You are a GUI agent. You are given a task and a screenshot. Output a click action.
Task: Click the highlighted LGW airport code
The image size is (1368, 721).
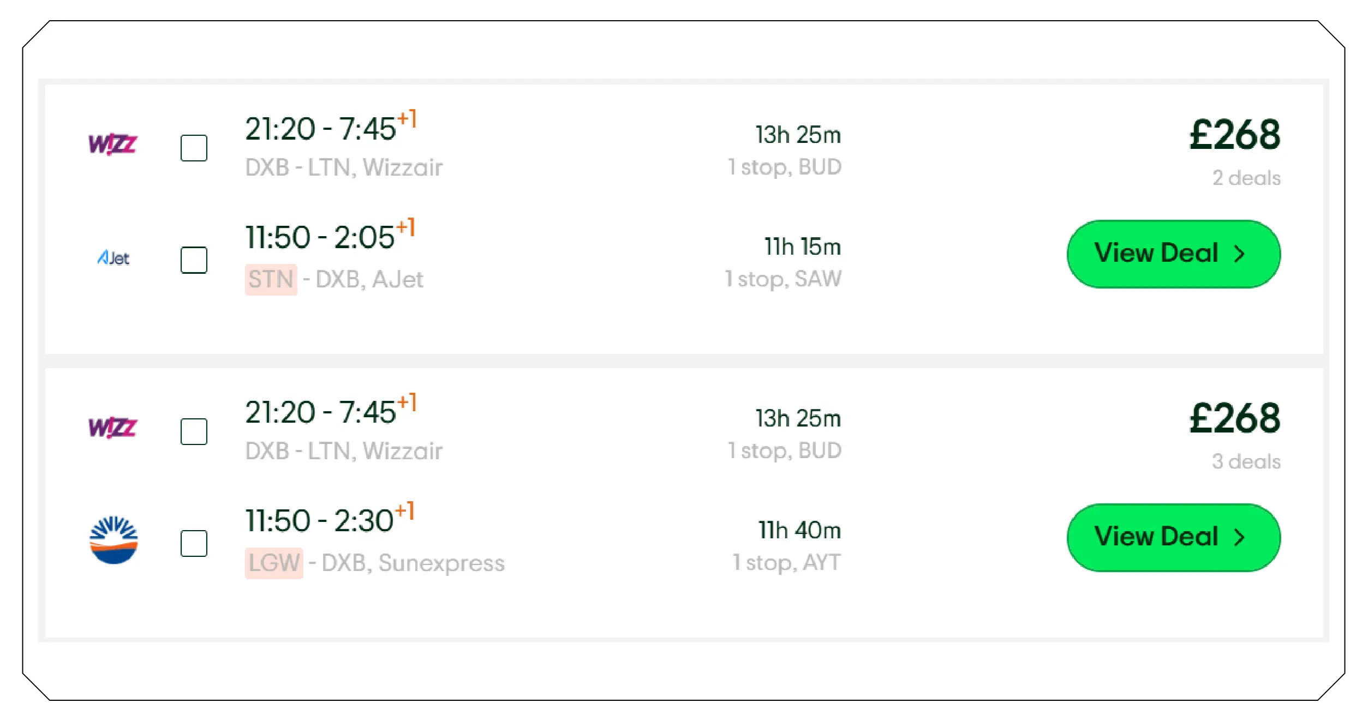[x=273, y=563]
